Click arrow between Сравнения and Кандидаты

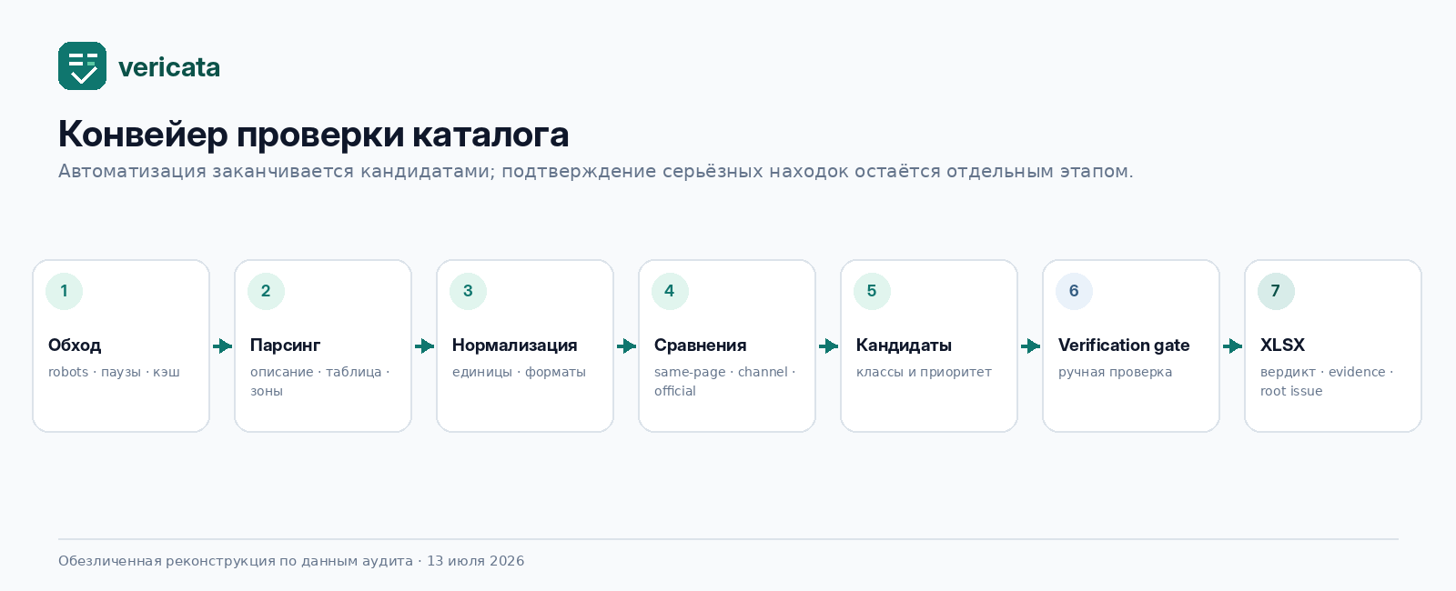(x=828, y=346)
